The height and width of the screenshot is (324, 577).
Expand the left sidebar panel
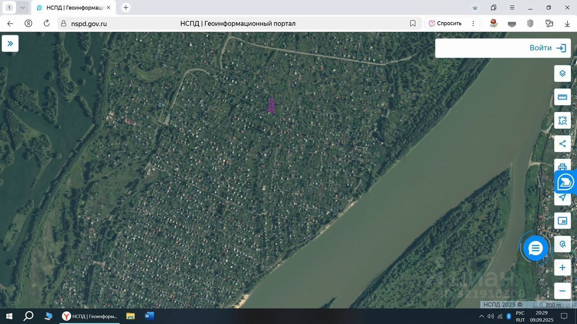click(10, 44)
